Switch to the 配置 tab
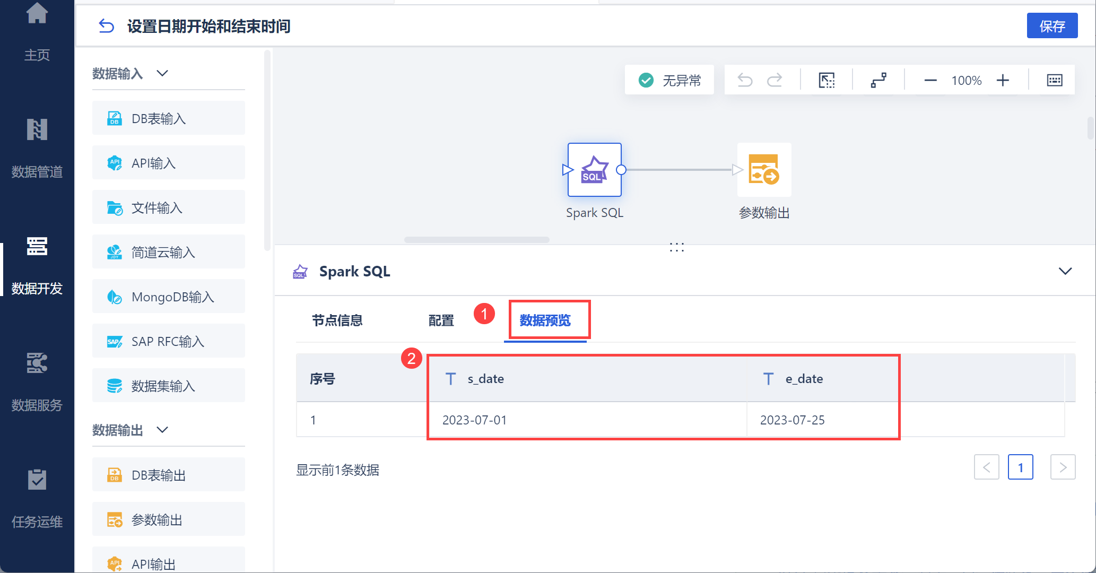The height and width of the screenshot is (573, 1096). [x=441, y=320]
